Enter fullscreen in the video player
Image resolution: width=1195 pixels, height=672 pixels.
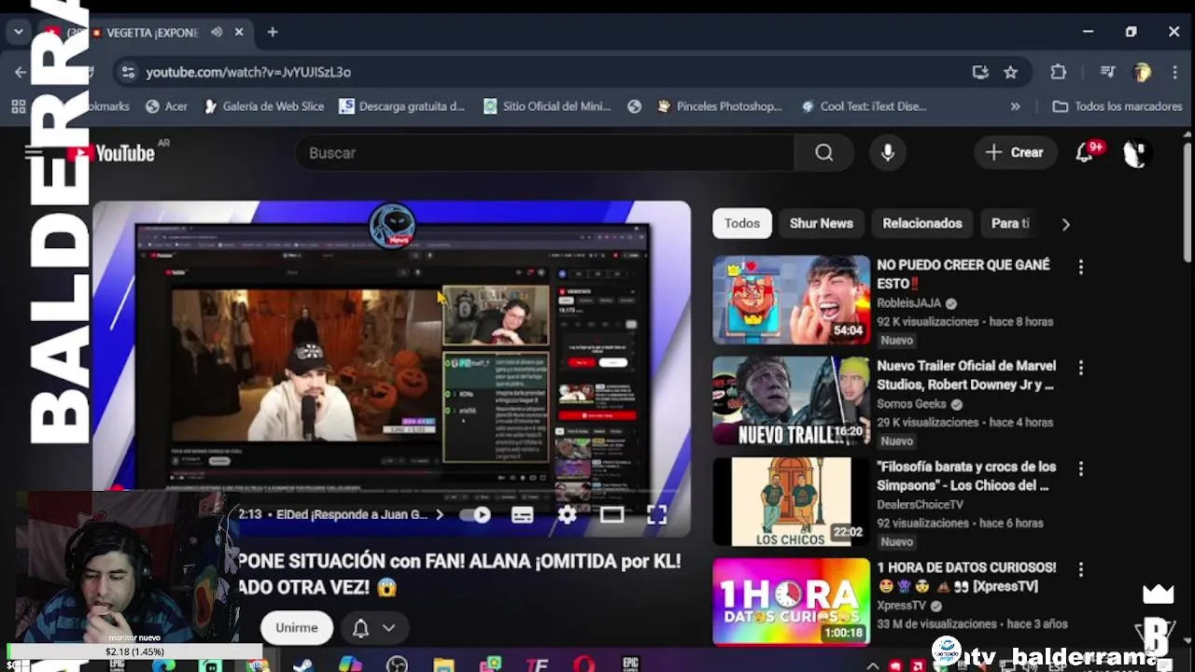(656, 514)
